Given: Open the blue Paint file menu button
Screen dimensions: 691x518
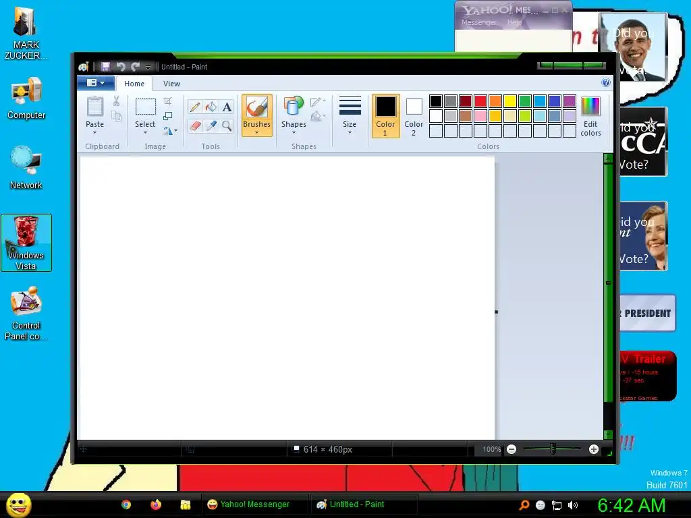Looking at the screenshot, I should tap(96, 83).
